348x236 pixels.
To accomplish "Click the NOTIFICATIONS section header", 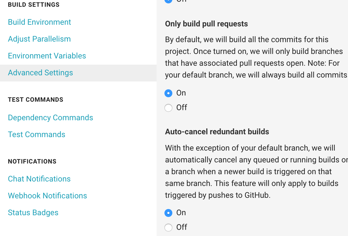I will point(32,162).
